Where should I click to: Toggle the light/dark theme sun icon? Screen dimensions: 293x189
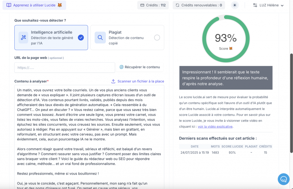click(x=235, y=5)
